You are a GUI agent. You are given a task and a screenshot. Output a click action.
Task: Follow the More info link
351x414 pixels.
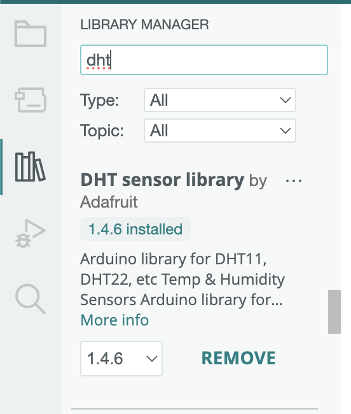point(114,320)
